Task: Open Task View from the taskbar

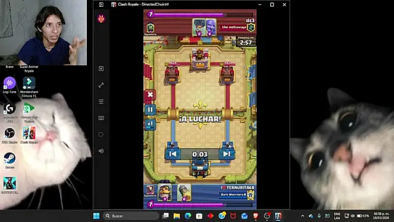Action: pos(166,216)
